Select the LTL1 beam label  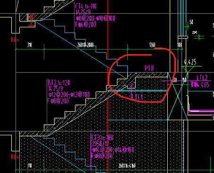pos(137,97)
